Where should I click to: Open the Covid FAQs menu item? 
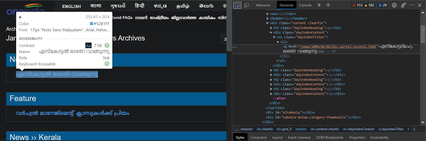[122, 18]
